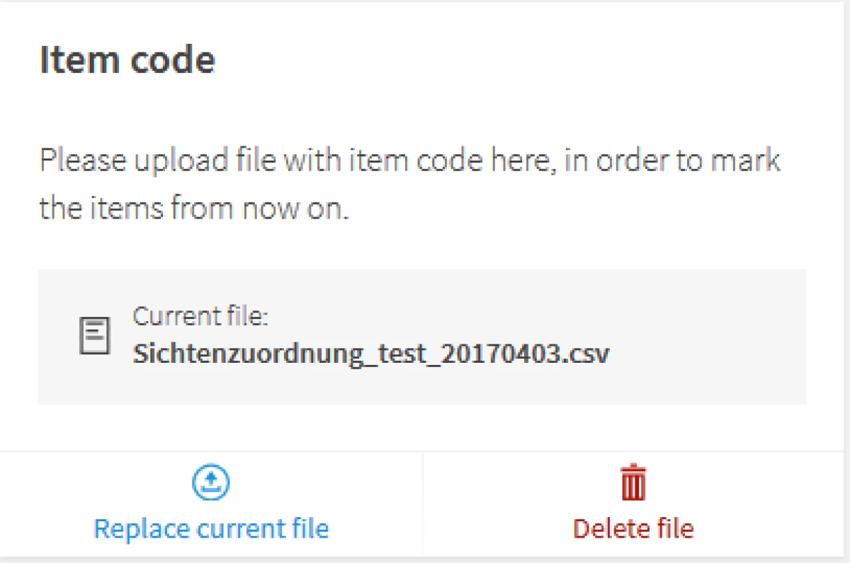Image resolution: width=850 pixels, height=563 pixels.
Task: Click the "Please upload file" instruction line
Action: 409,161
